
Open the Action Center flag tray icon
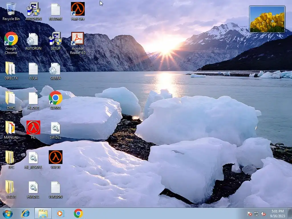click(250, 214)
